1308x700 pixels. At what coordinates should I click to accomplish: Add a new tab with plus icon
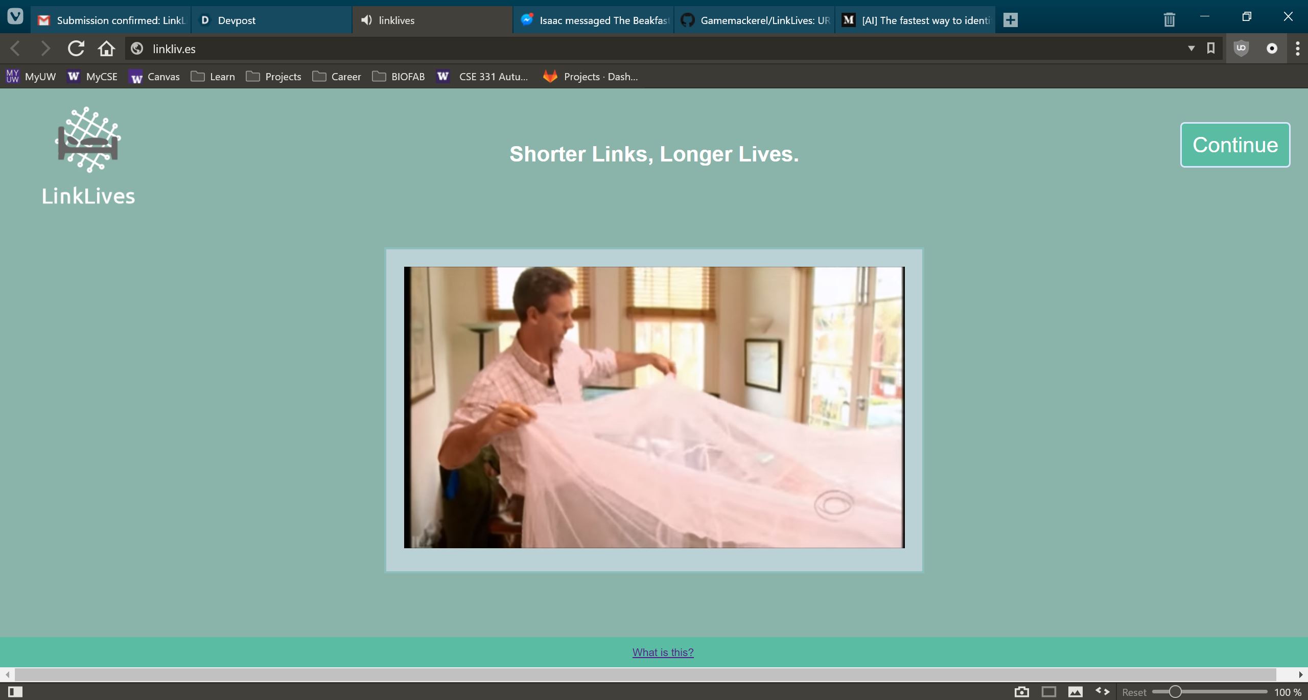pos(1010,20)
